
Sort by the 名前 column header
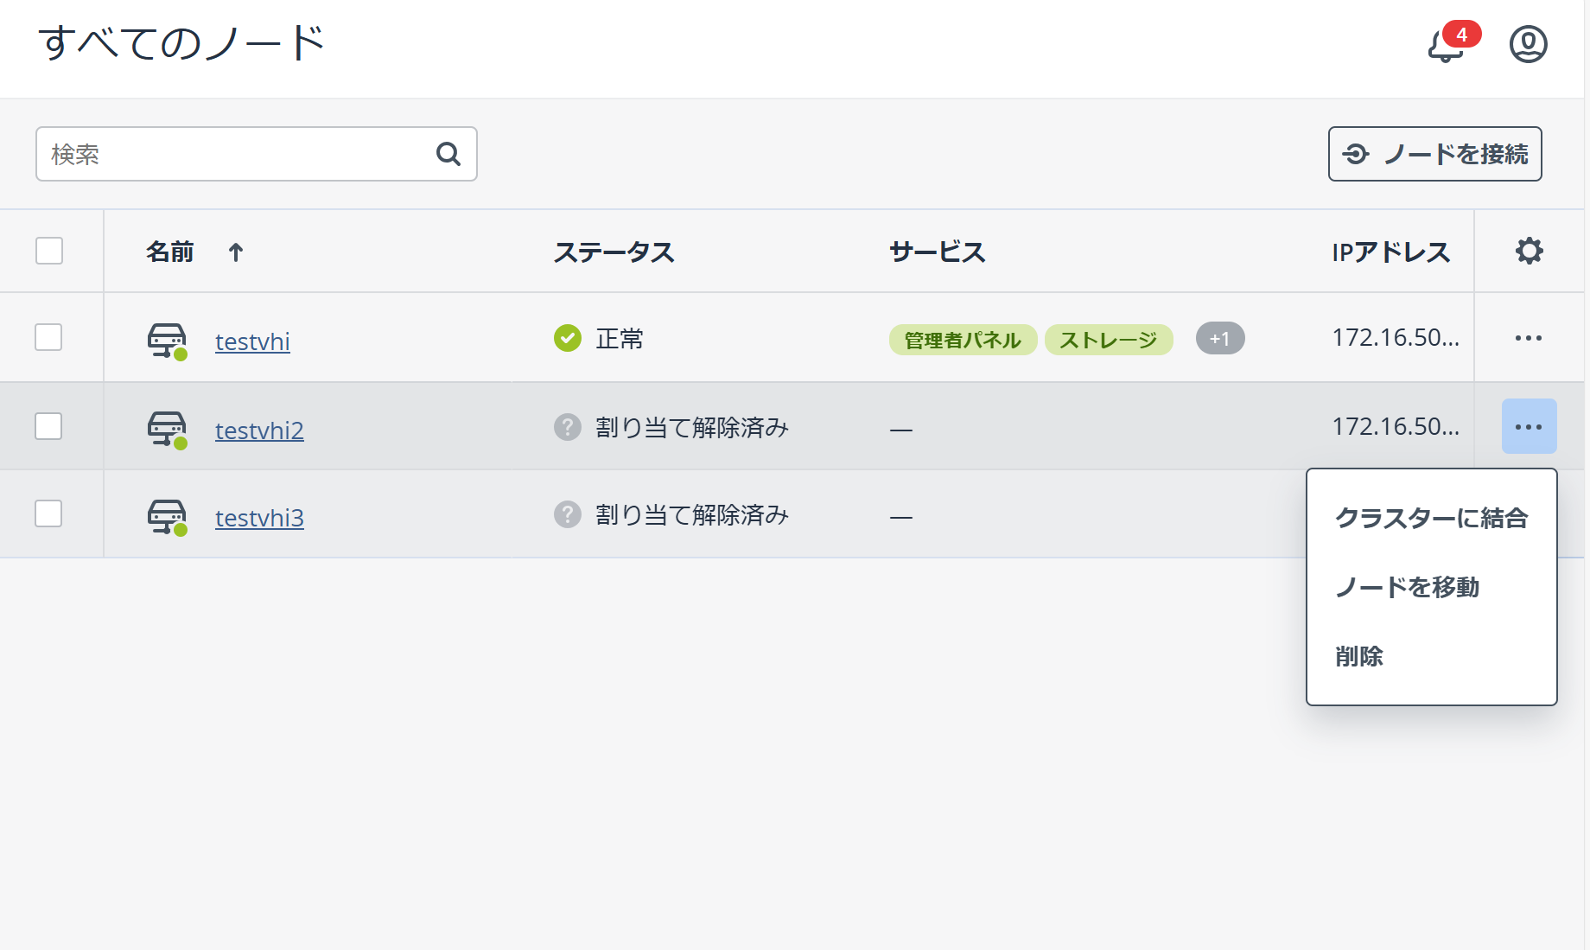170,252
